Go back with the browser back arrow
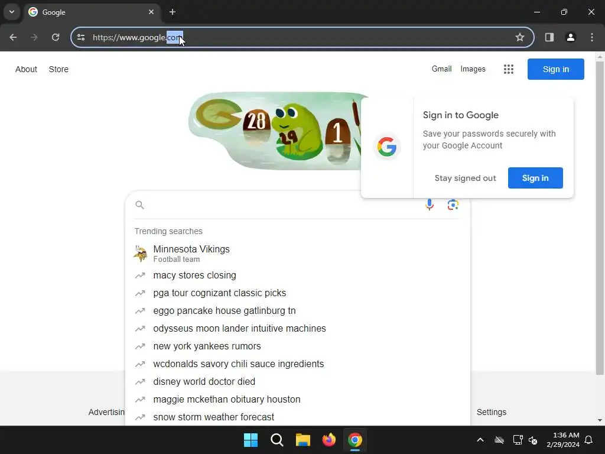The height and width of the screenshot is (454, 605). click(13, 37)
